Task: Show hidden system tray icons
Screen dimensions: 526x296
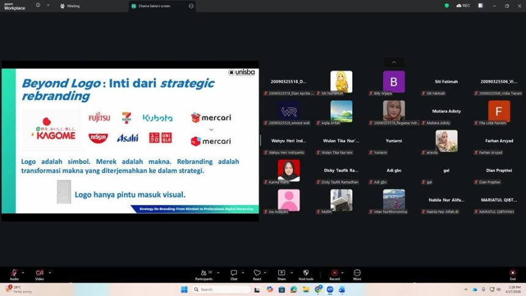Action: pyautogui.click(x=465, y=289)
